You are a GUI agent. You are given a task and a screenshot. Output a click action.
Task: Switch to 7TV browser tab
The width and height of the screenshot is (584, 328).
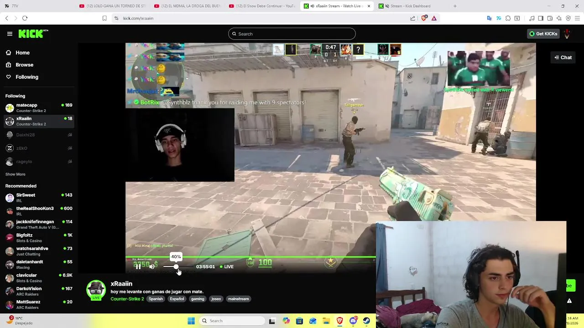(36, 6)
